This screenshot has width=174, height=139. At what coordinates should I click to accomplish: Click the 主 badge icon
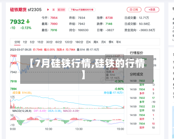[x=54, y=10]
